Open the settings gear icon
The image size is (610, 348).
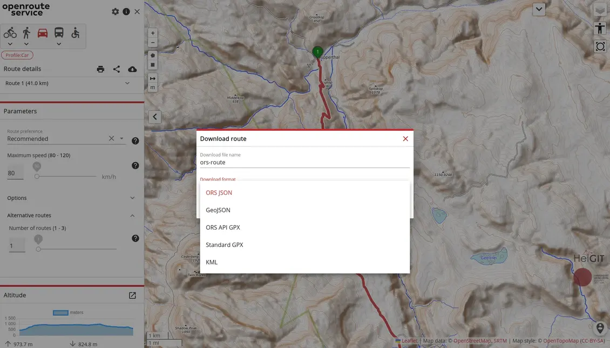(115, 11)
